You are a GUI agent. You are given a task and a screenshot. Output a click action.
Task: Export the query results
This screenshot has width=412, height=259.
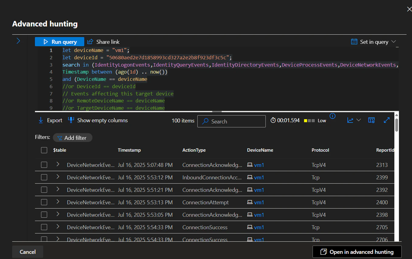coord(50,120)
